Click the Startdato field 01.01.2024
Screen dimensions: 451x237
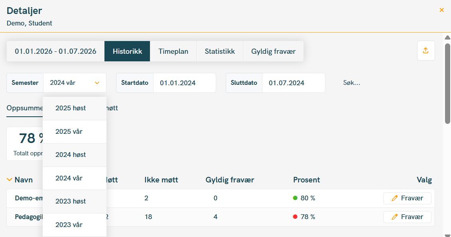pos(184,83)
